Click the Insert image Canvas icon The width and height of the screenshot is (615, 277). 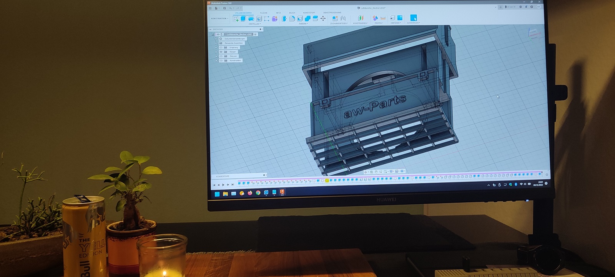[x=400, y=17]
